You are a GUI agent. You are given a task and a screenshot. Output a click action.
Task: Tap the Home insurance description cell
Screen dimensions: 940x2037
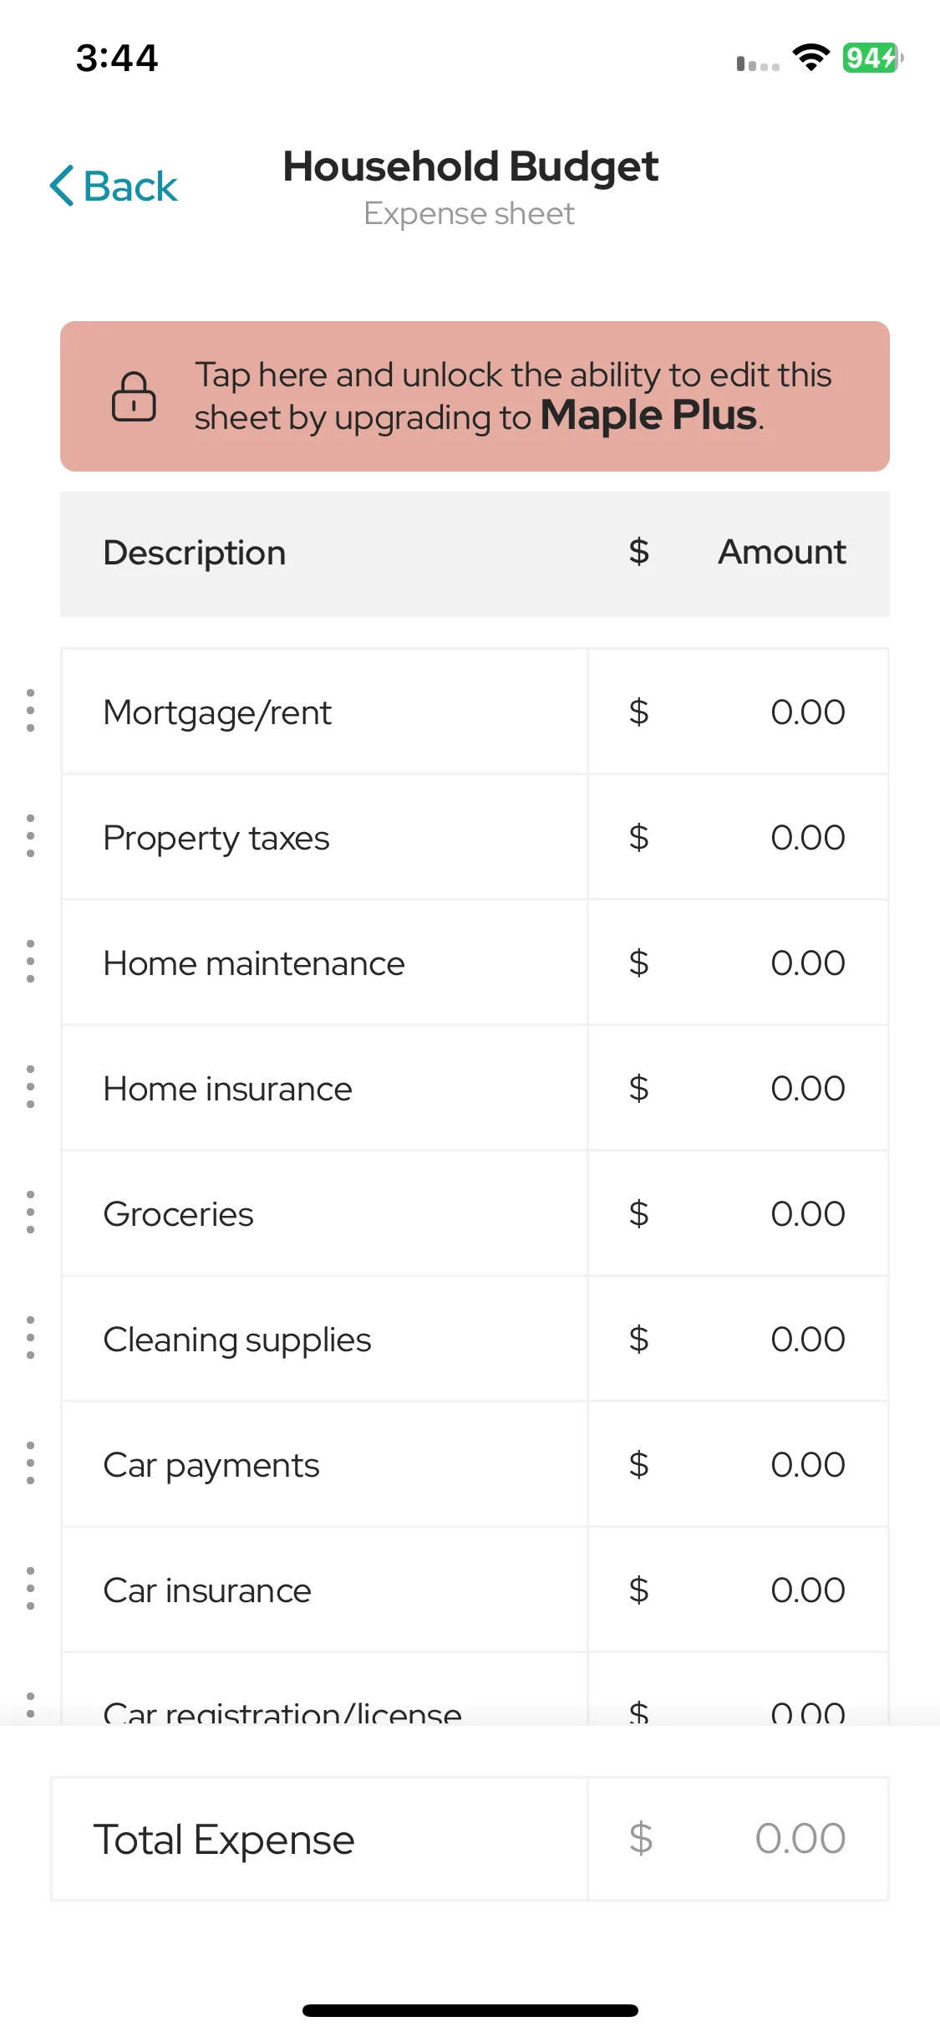(x=325, y=1088)
